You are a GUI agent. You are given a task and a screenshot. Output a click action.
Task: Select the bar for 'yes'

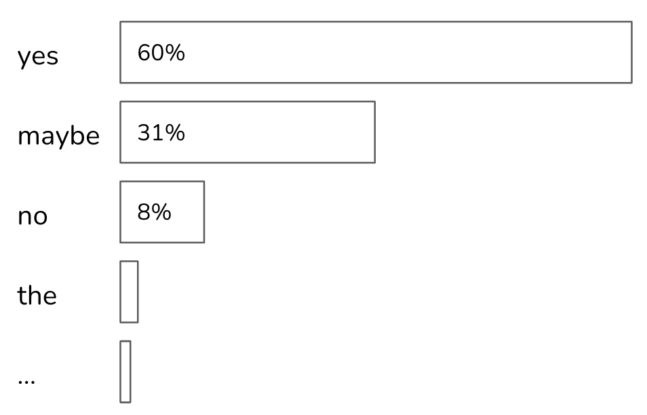click(376, 52)
